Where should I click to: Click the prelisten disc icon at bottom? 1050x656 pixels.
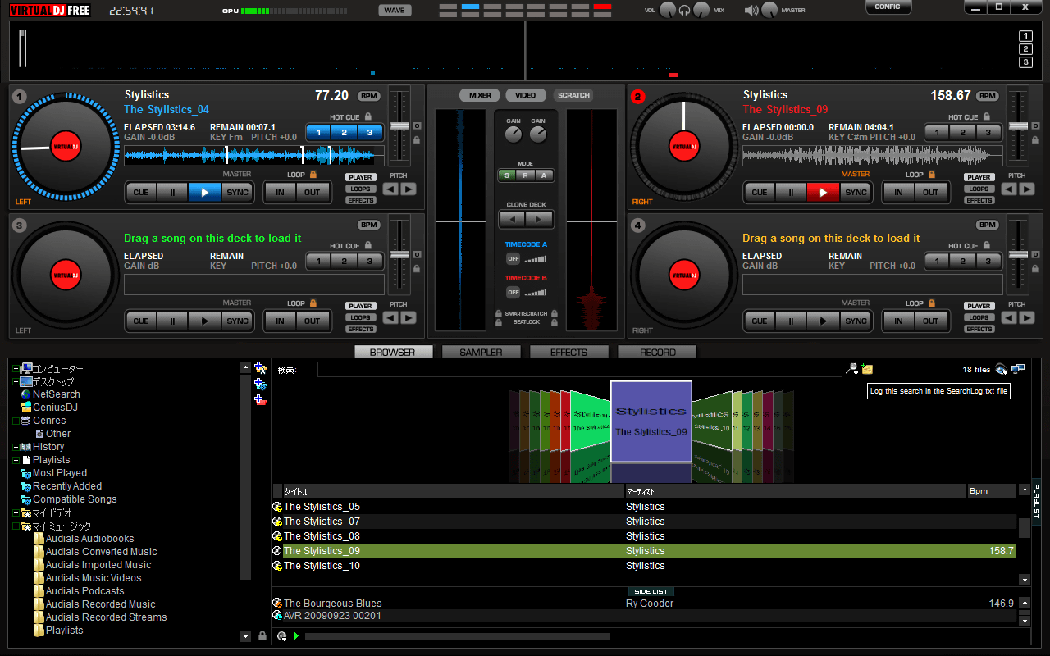point(281,636)
